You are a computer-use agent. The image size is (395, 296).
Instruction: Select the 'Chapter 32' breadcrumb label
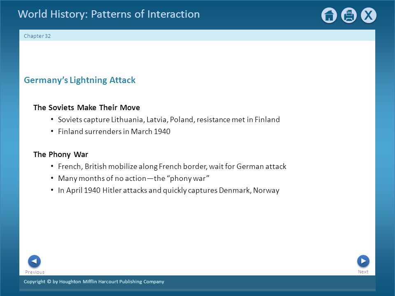click(37, 36)
